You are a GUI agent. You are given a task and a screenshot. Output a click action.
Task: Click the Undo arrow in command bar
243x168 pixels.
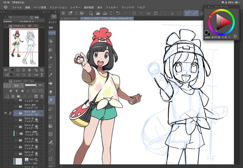click(118, 13)
